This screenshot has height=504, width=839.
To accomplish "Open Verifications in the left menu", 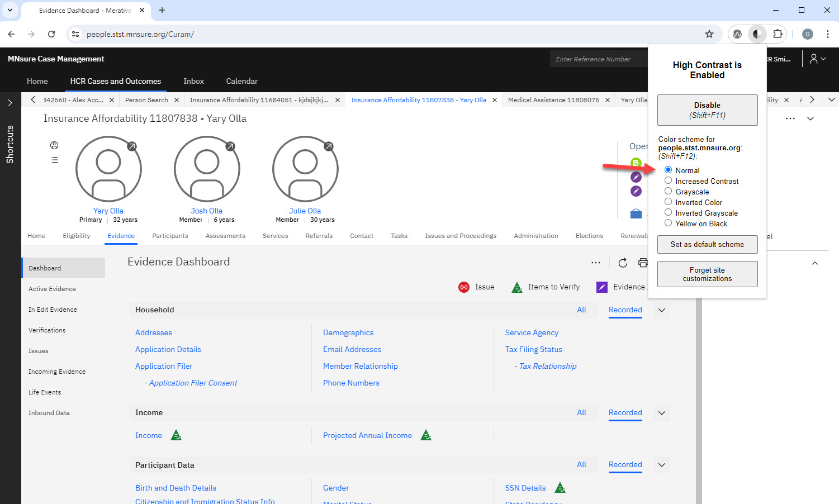I will pos(47,330).
